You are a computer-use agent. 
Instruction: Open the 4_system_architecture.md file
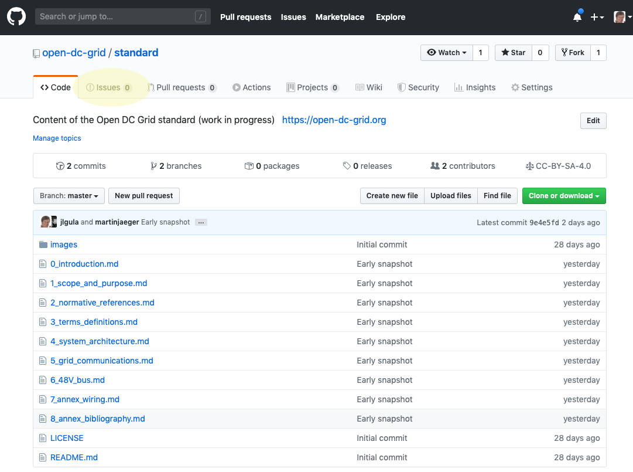tap(100, 341)
